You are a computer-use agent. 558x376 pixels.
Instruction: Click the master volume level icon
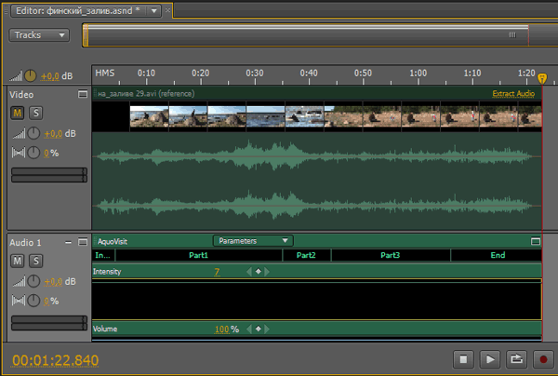tap(16, 75)
